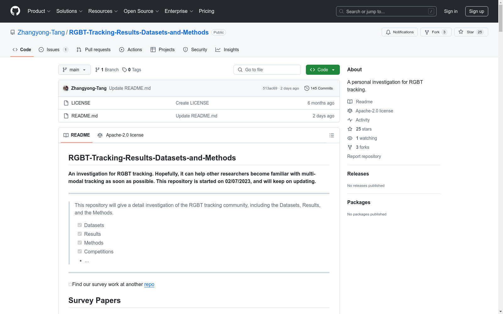Click the 1 Branch link
503x314 pixels.
[x=107, y=70]
